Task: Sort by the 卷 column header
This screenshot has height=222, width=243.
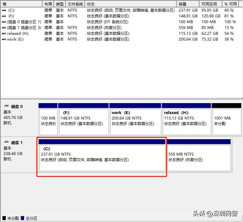Action: [x=21, y=4]
